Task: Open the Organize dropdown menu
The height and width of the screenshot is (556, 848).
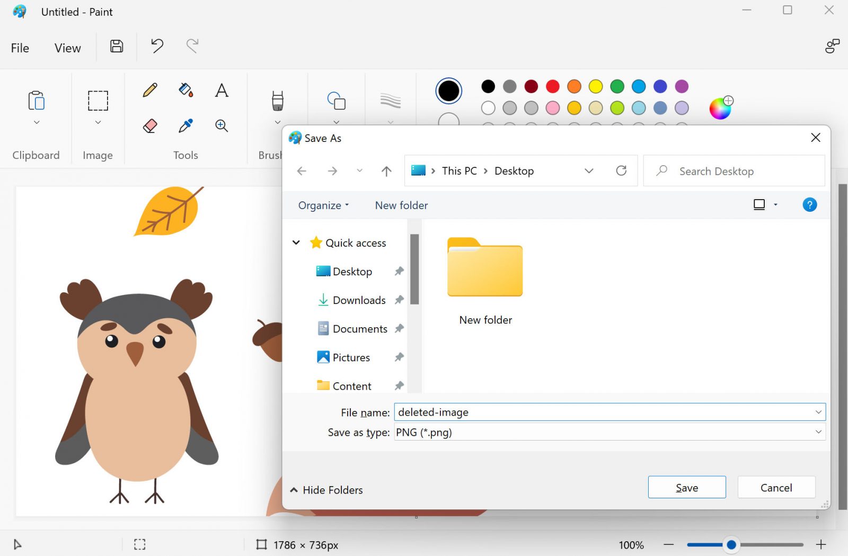Action: (323, 205)
